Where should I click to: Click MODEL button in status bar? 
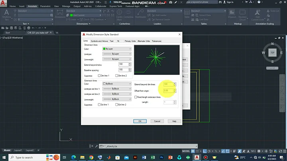tap(186, 151)
